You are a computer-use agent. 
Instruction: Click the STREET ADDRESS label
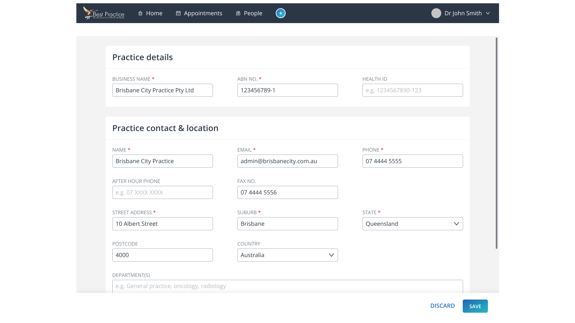pyautogui.click(x=132, y=213)
